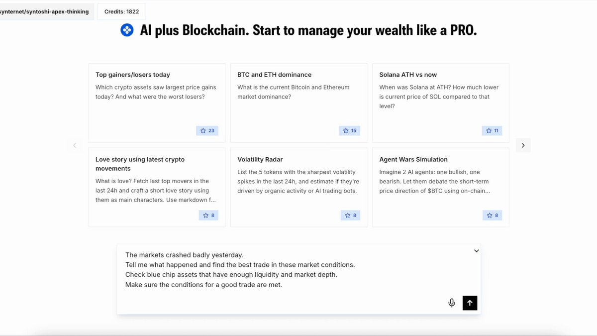Star the Solana ATH vs now card
Image resolution: width=597 pixels, height=336 pixels.
[492, 130]
